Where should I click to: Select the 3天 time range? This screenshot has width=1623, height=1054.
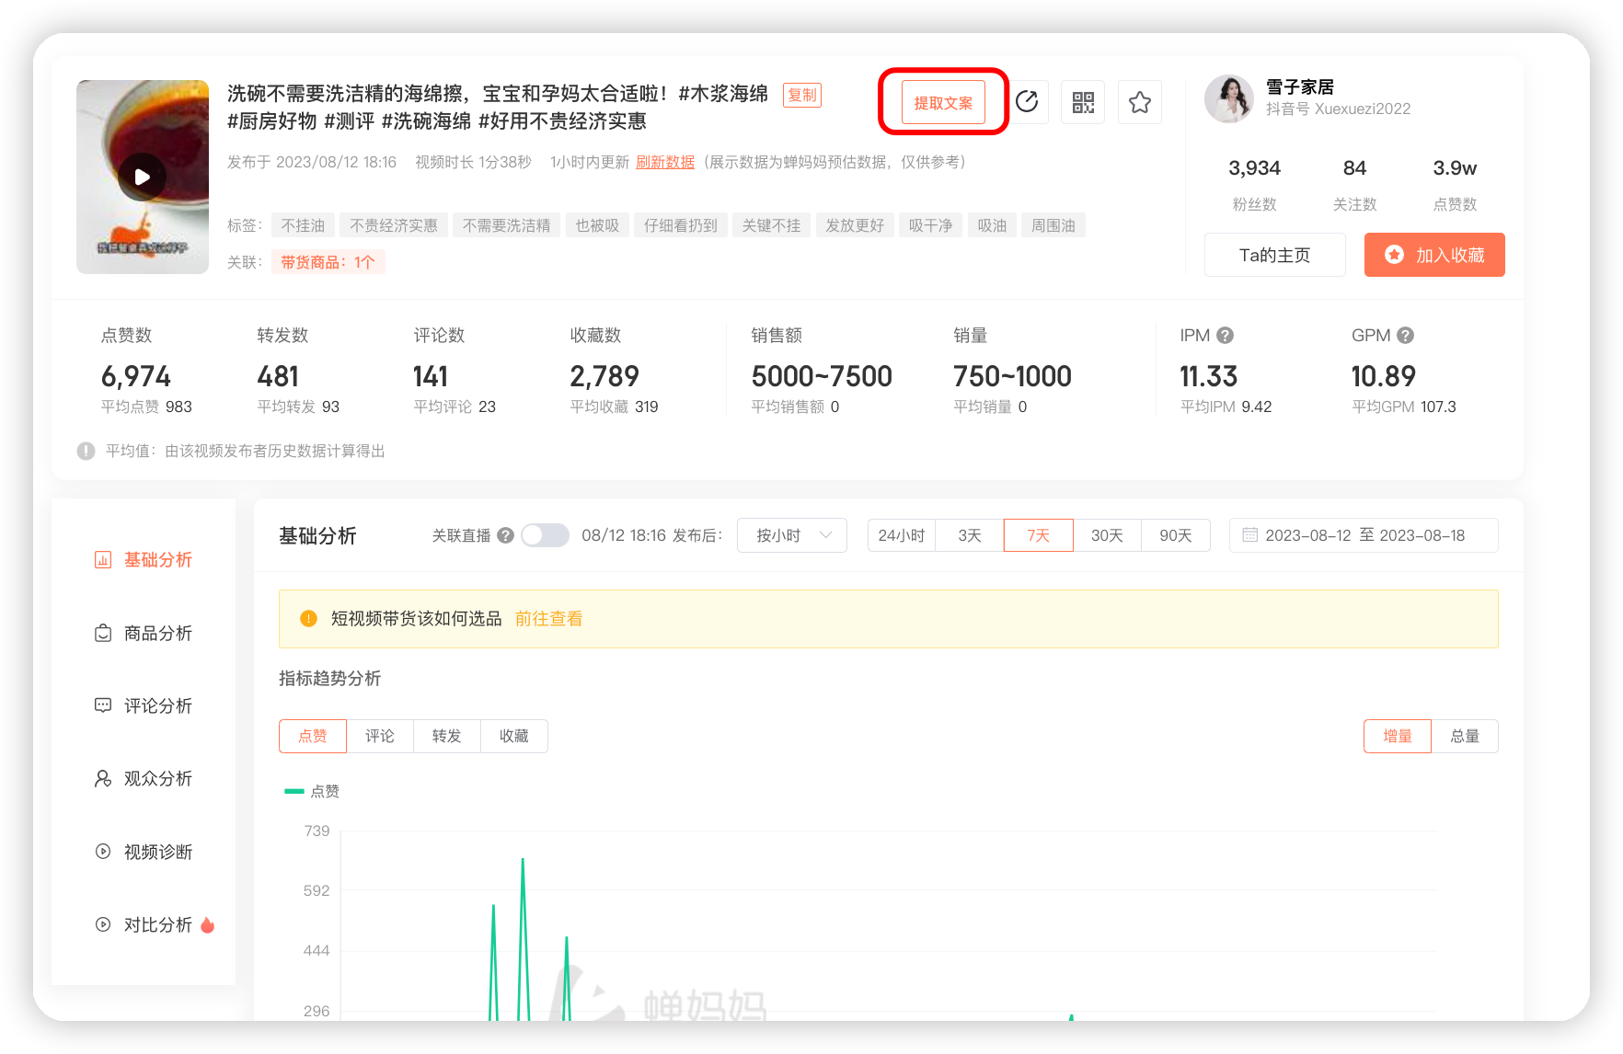click(x=970, y=535)
